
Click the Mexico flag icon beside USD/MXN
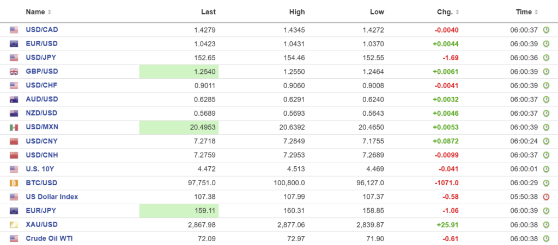click(14, 128)
